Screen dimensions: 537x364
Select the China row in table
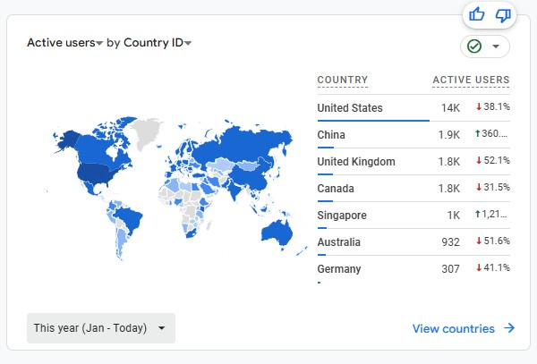click(x=331, y=135)
